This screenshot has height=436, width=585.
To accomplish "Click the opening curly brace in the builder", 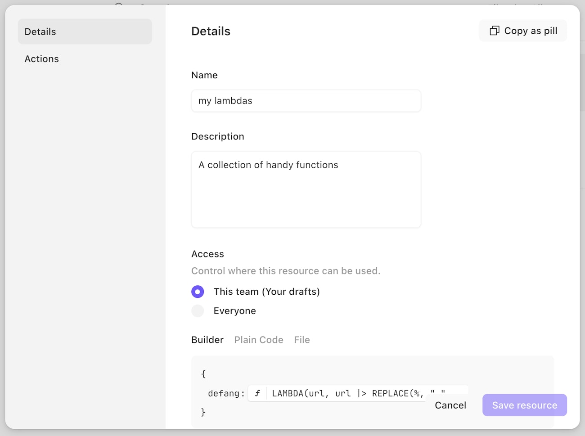I will pos(203,374).
